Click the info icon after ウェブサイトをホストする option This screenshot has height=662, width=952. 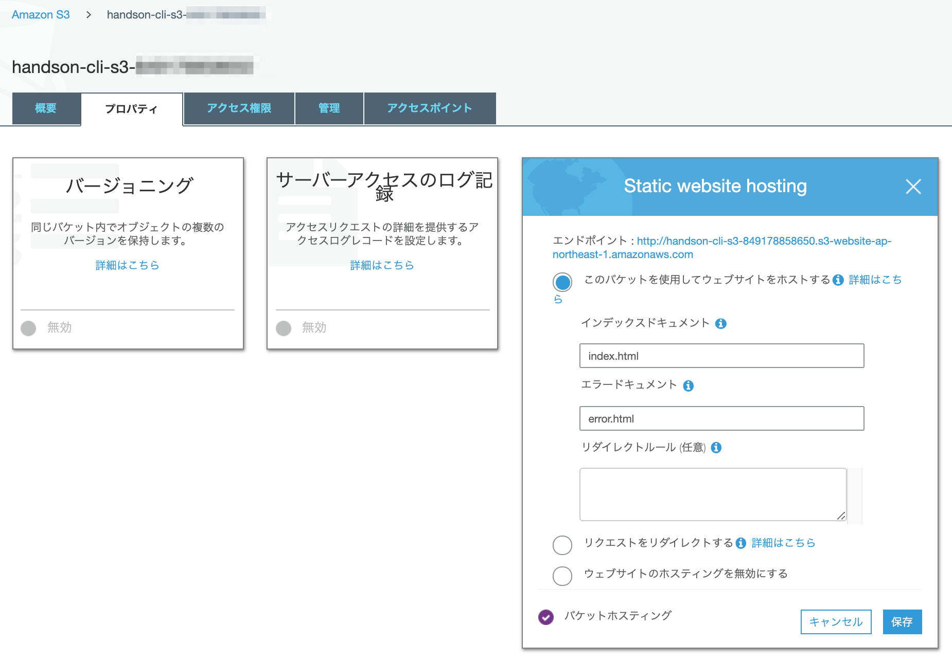coord(838,280)
